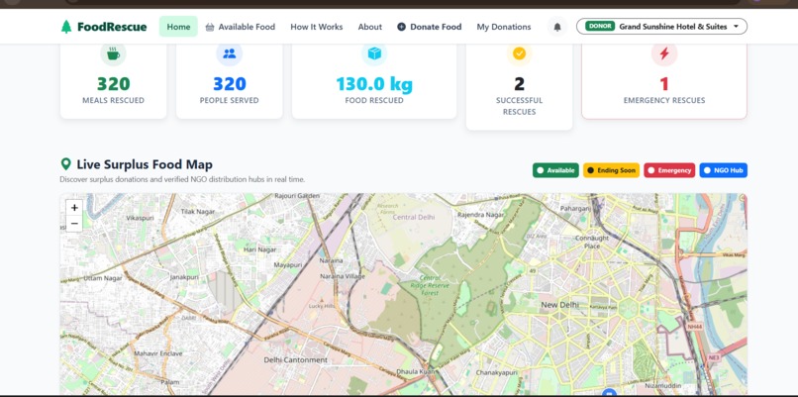Open How It Works page
The image size is (798, 397).
[317, 27]
